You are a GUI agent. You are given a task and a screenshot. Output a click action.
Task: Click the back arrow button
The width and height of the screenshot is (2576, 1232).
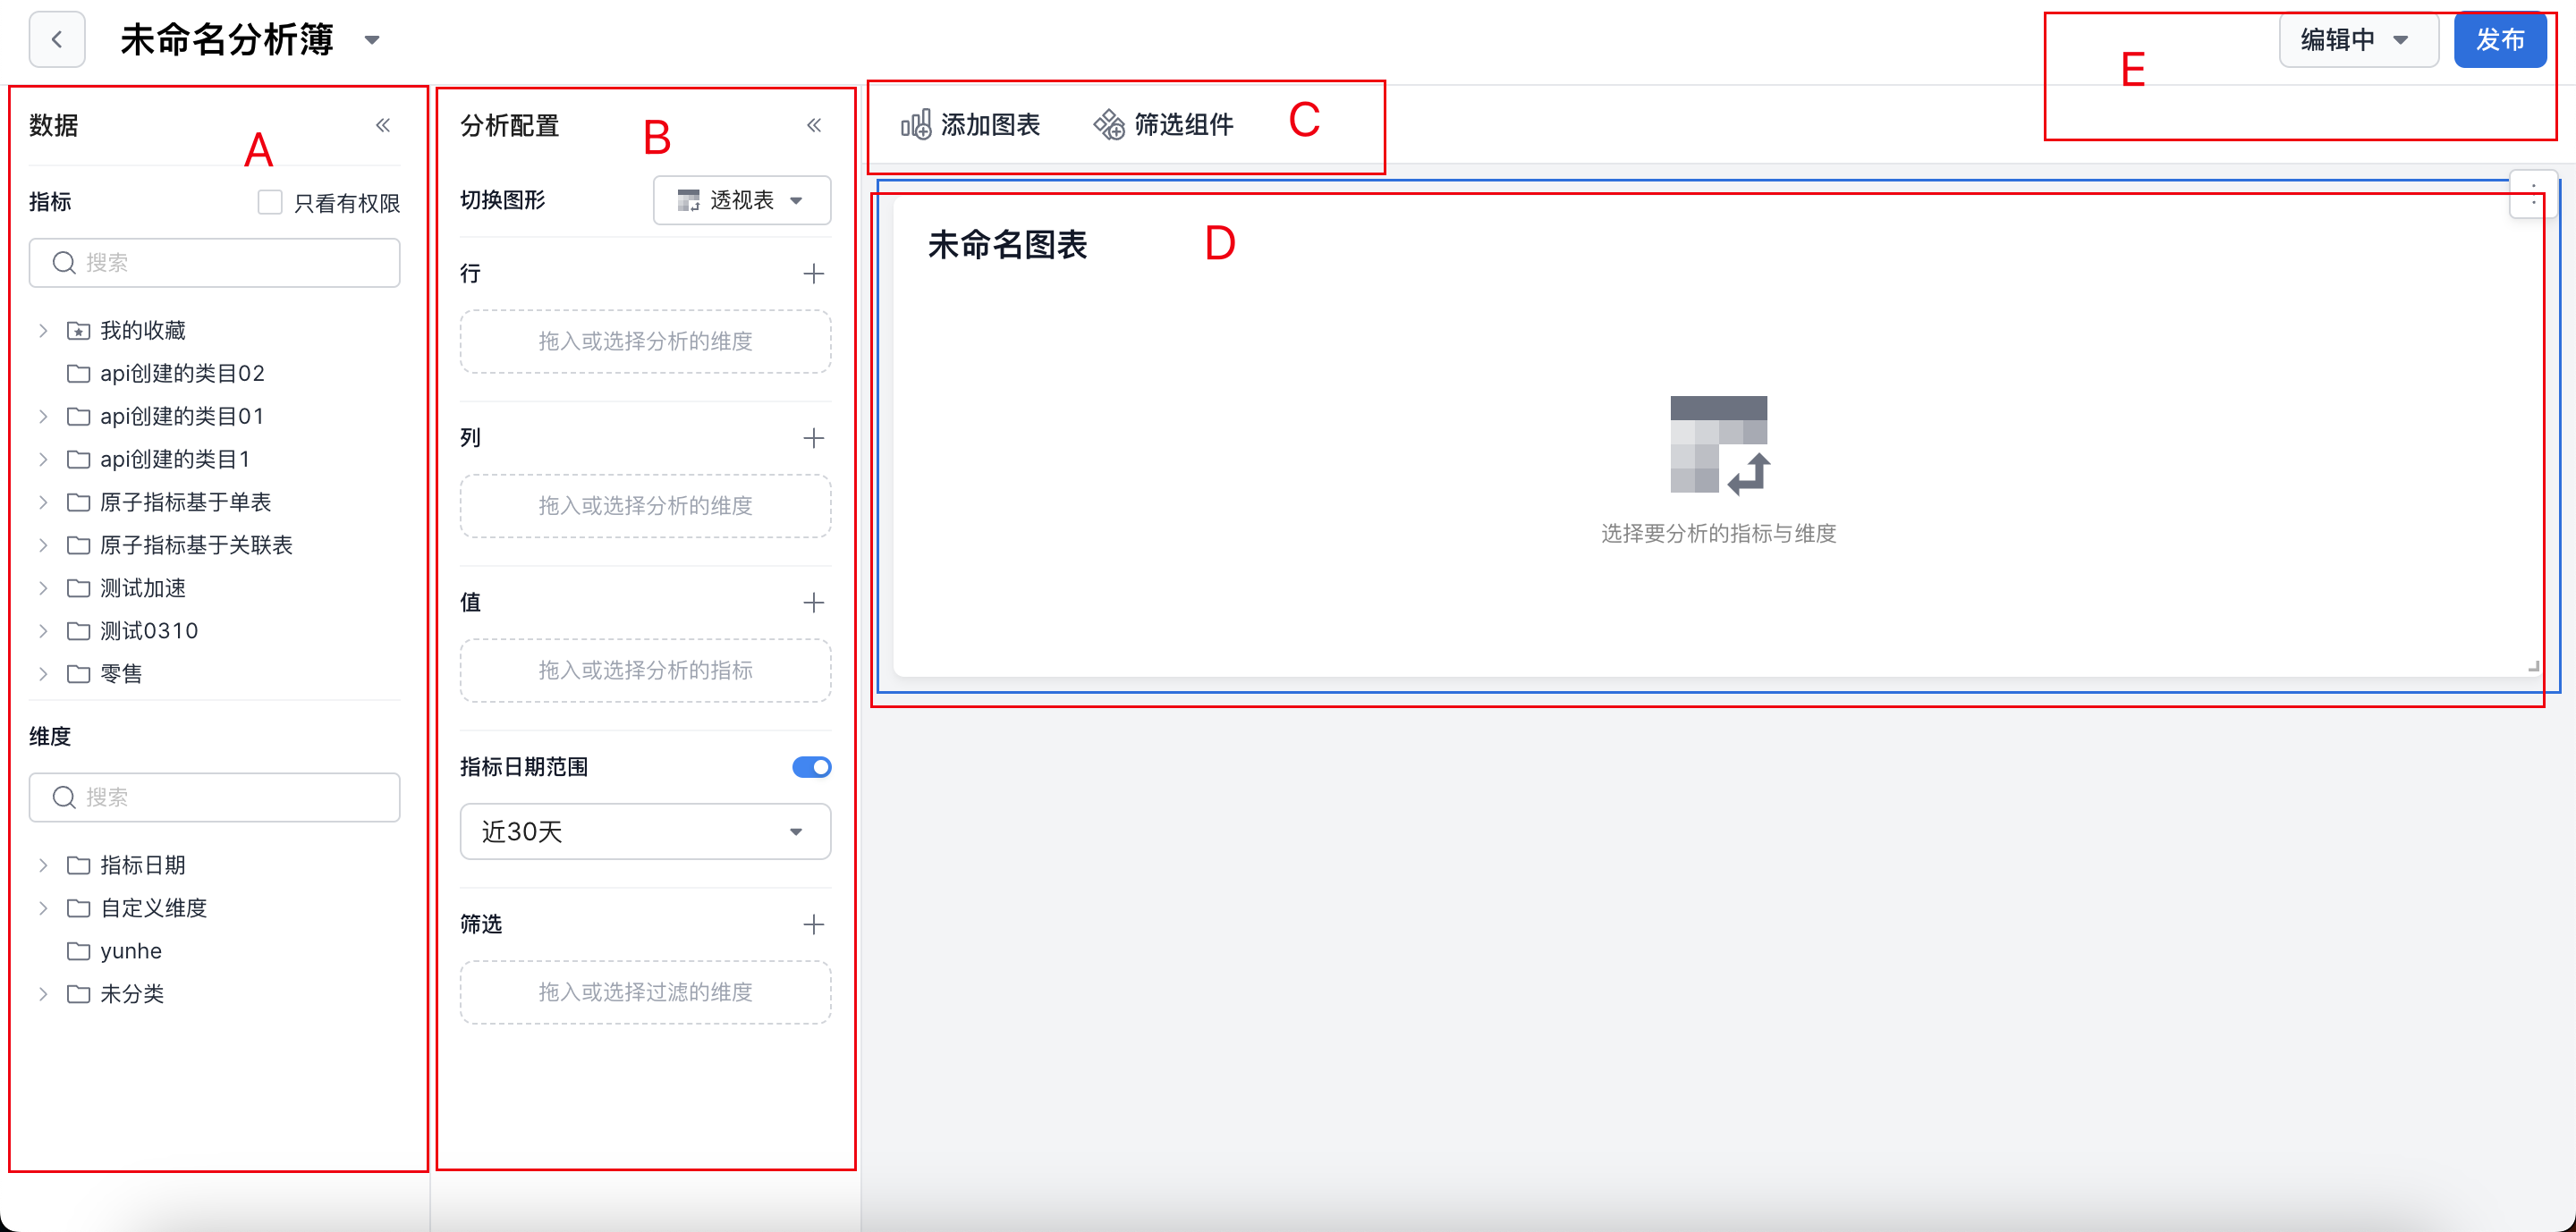point(57,40)
